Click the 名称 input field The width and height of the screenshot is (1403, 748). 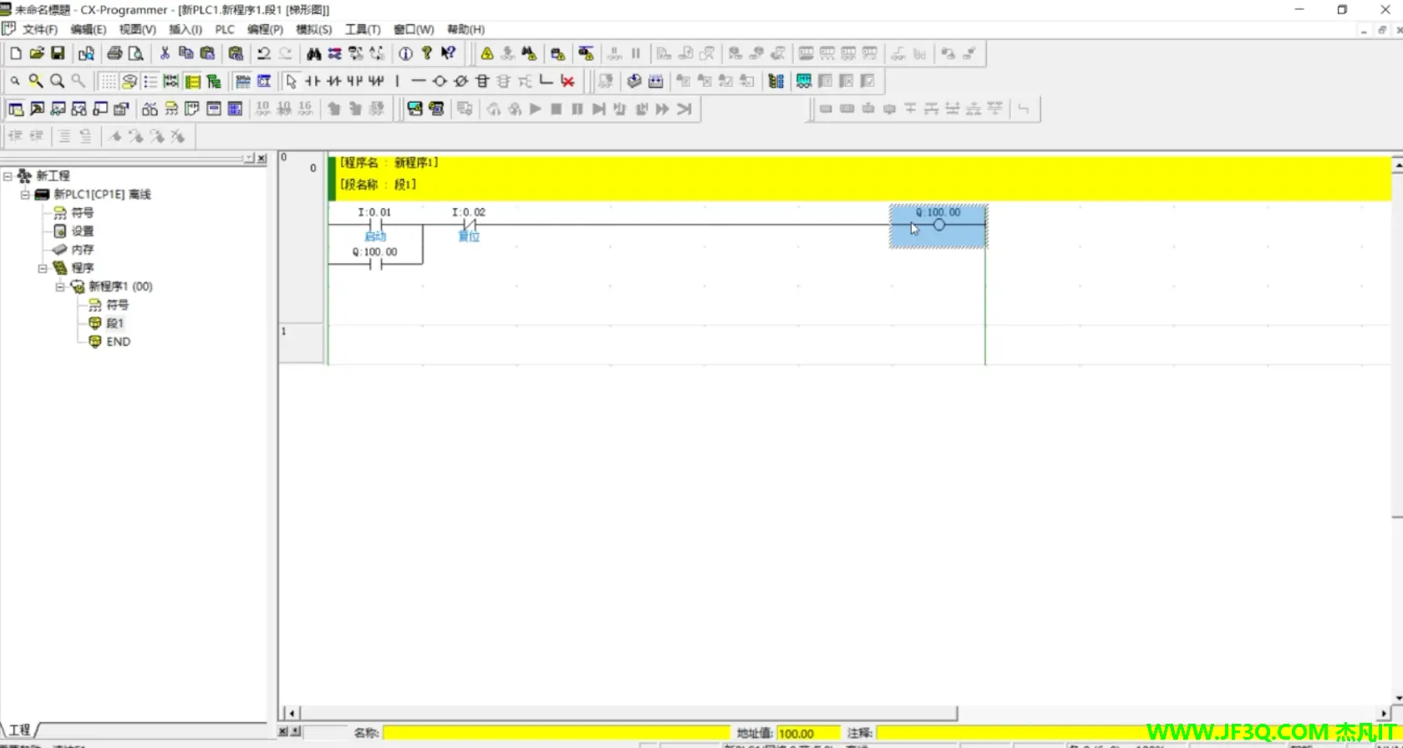pos(556,733)
